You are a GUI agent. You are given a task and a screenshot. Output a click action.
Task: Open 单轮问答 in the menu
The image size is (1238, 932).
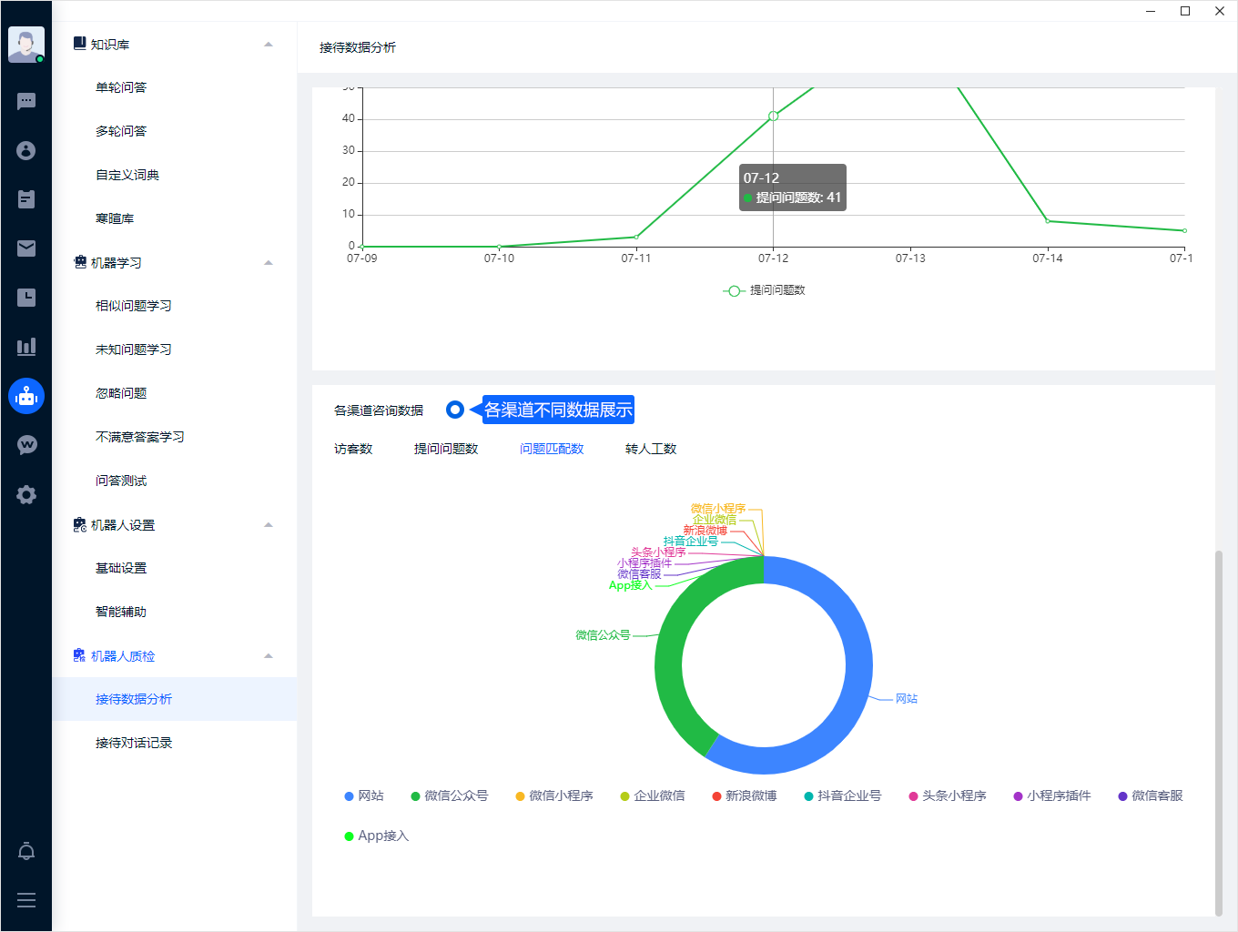tap(121, 87)
